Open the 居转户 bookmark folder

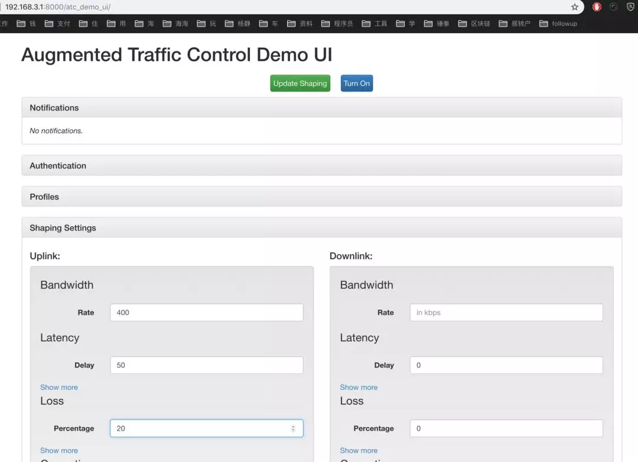click(x=515, y=24)
